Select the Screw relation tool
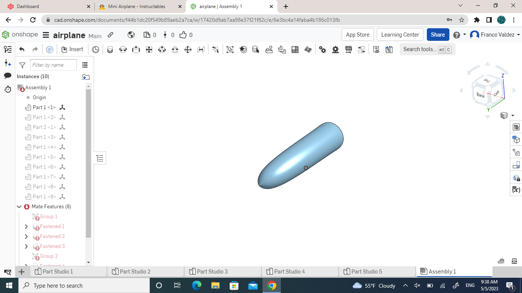The width and height of the screenshot is (522, 293). [x=349, y=49]
